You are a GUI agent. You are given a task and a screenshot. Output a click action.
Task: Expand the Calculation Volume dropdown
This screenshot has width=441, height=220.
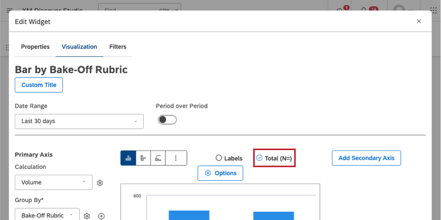53,182
